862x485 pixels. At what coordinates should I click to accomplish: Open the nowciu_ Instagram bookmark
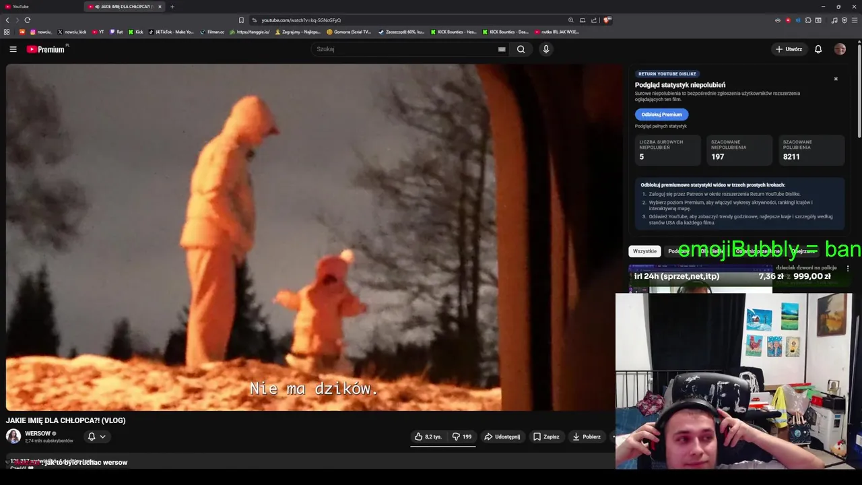click(x=40, y=32)
